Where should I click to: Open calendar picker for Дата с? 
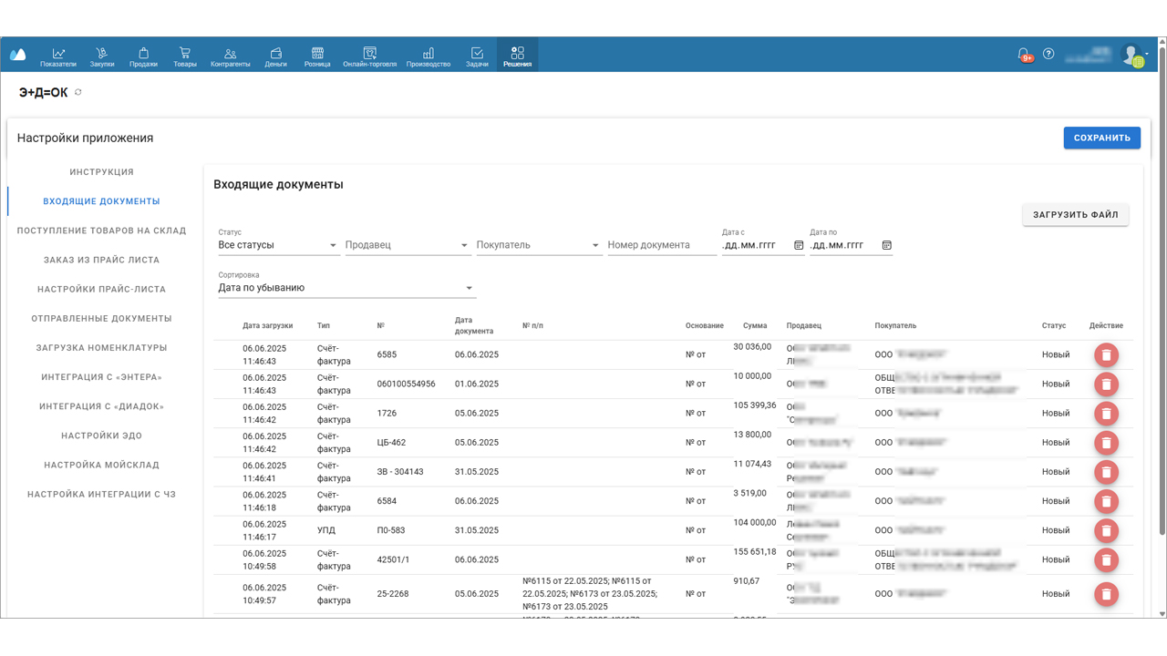tap(799, 245)
